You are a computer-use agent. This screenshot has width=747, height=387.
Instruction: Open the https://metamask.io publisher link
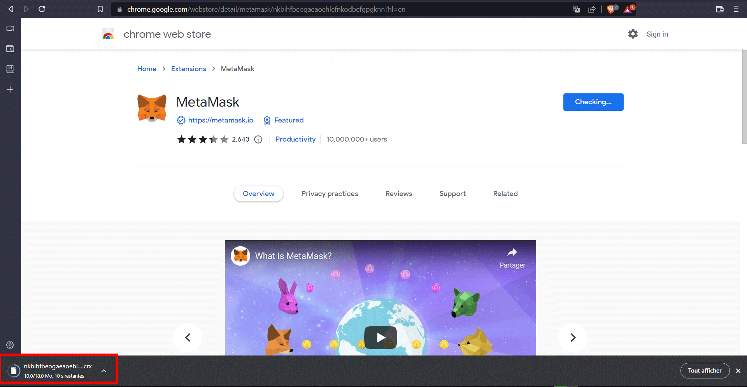[221, 120]
